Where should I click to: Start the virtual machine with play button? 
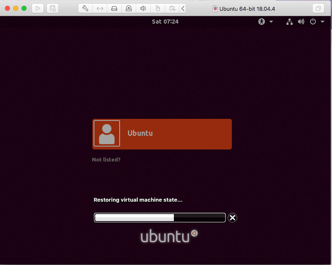[38, 8]
